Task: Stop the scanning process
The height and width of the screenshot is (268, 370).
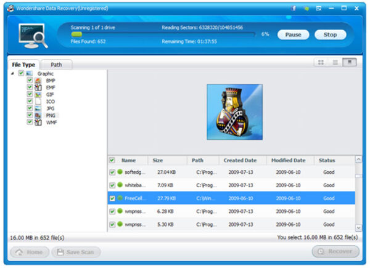Action: pos(330,35)
